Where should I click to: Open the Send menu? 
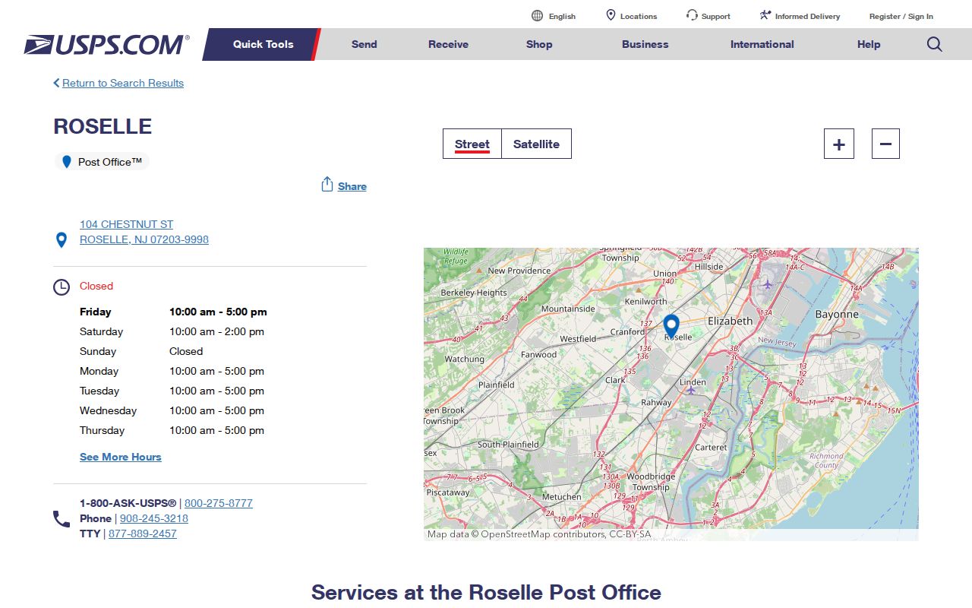click(364, 44)
